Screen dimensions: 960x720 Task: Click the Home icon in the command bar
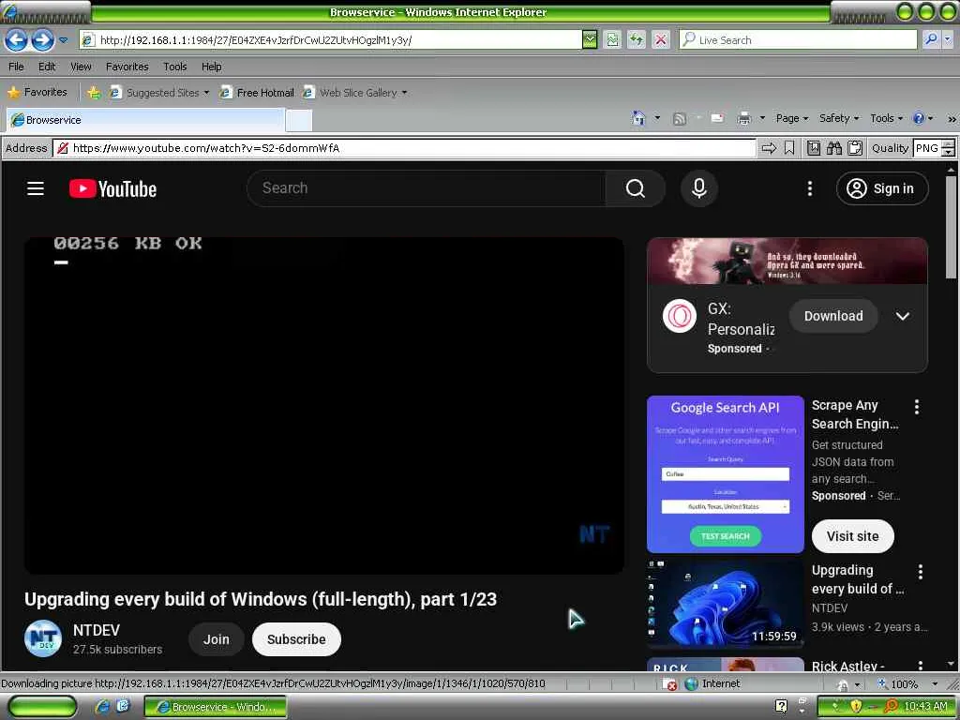(638, 117)
